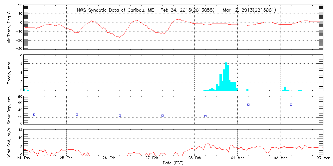Pick the snow depth square after 01-Mar
Screen dimensions: 333x166
click(248, 105)
